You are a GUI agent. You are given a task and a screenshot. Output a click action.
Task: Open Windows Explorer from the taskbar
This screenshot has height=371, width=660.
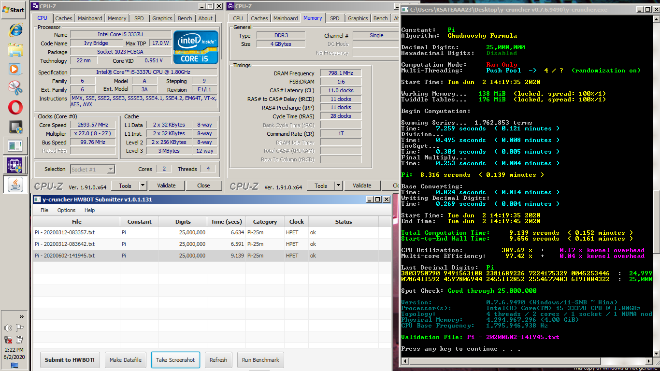[15, 49]
